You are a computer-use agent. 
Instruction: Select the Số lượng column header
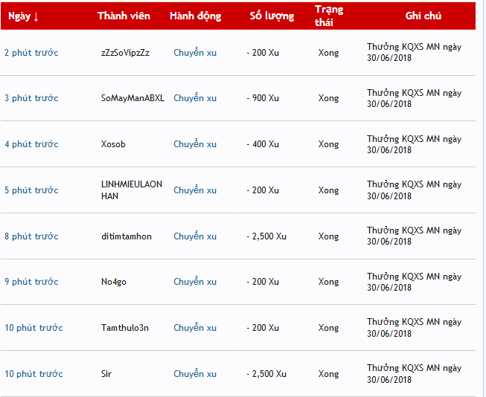click(x=272, y=16)
